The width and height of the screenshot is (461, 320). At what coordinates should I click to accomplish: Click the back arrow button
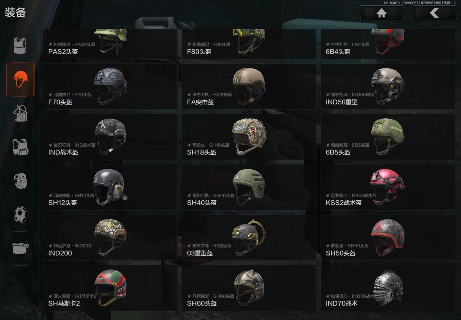coord(435,13)
